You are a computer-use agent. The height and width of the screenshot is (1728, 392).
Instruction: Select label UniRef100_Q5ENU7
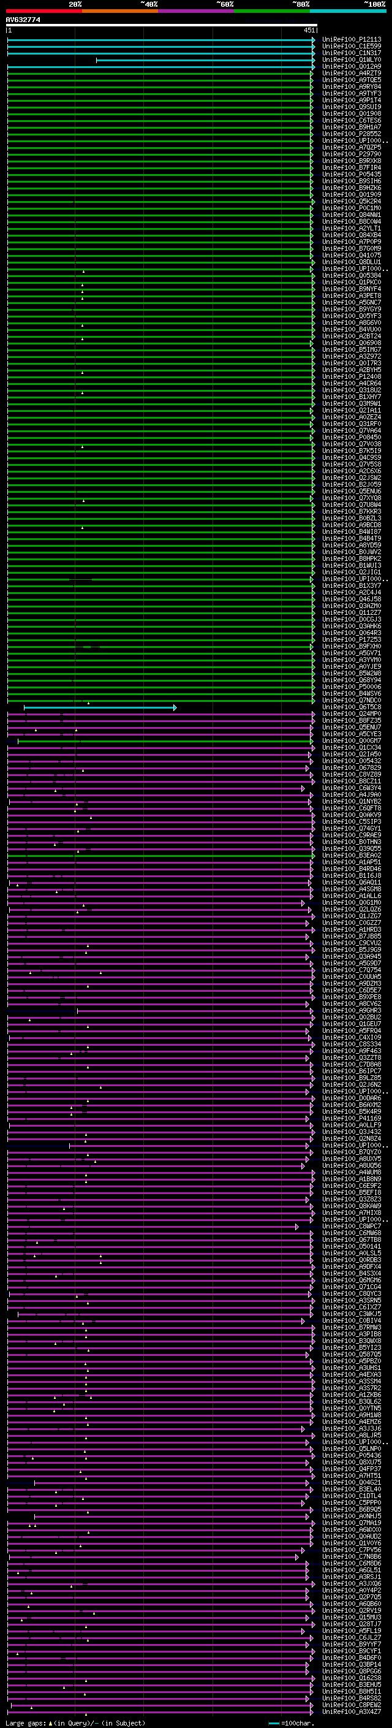[x=352, y=727]
